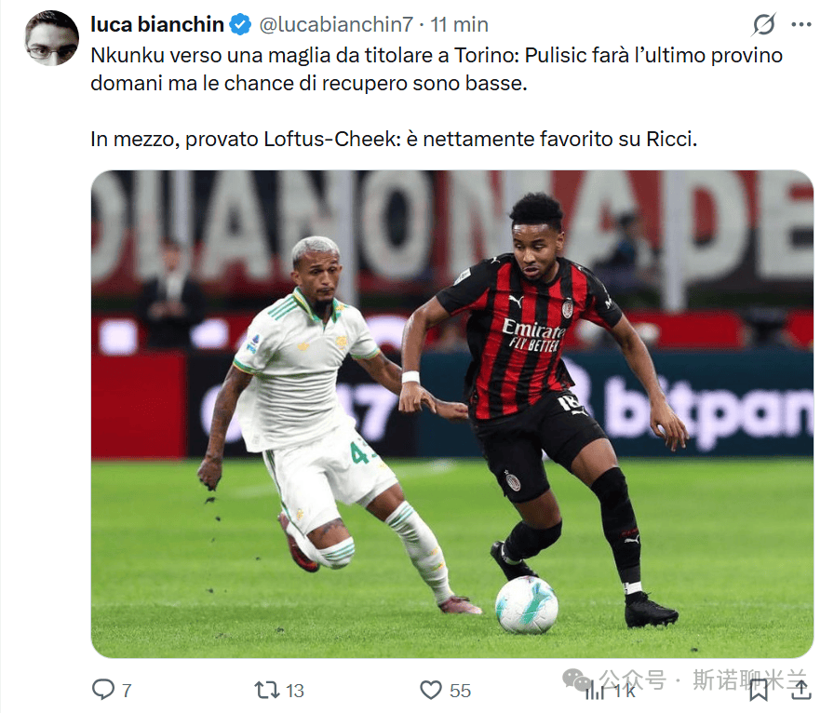
Task: Open the 11 min timestamp link
Action: [x=459, y=24]
